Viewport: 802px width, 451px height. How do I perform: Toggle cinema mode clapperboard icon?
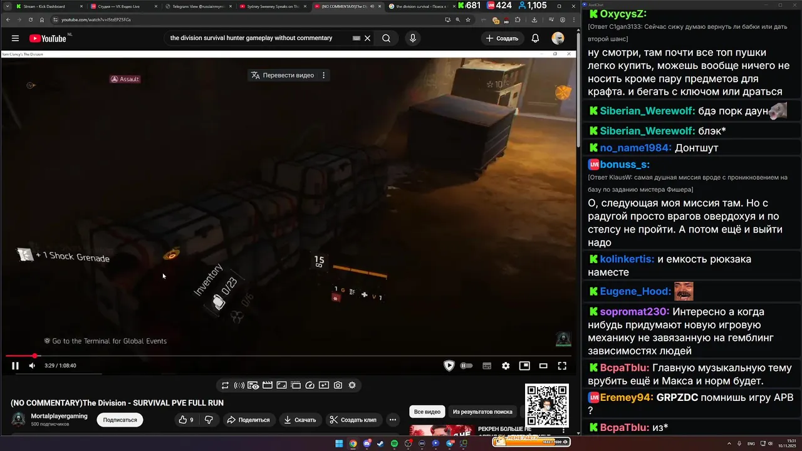[268, 385]
